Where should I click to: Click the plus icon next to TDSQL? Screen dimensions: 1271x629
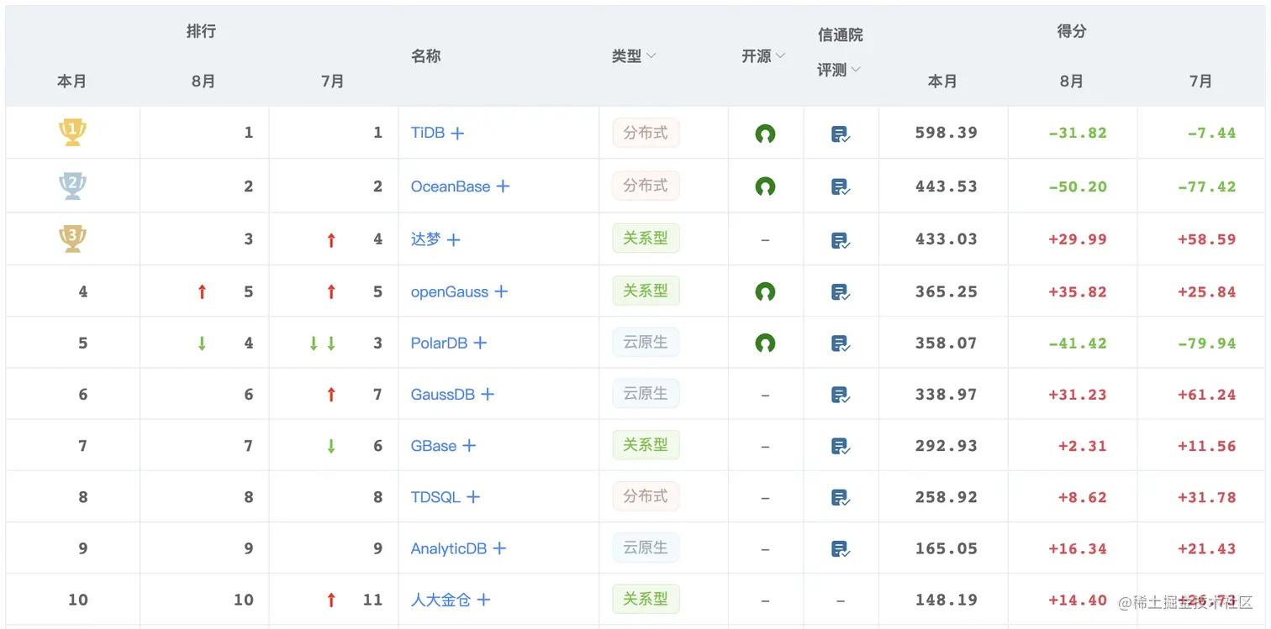click(x=473, y=497)
